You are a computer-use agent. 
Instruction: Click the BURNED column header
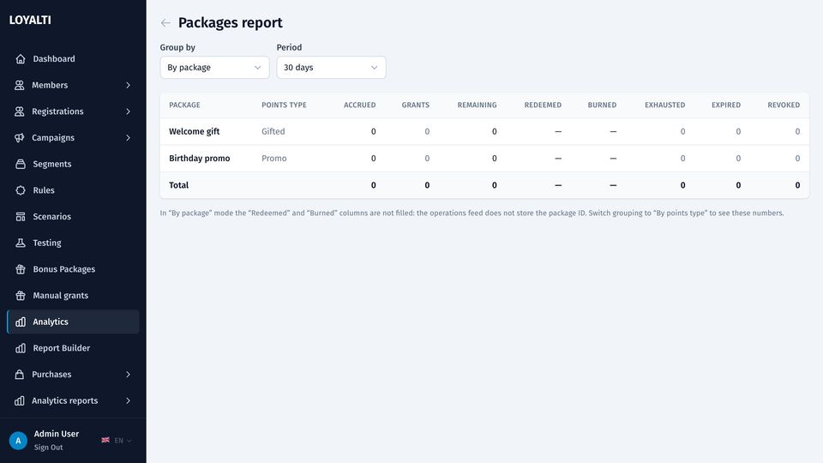(602, 105)
